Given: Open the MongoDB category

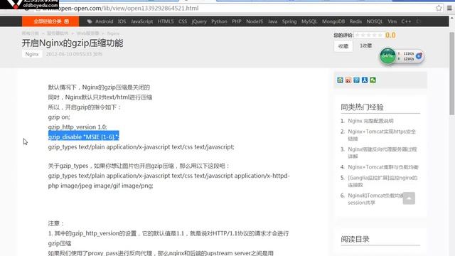Looking at the screenshot, I should pos(333,21).
